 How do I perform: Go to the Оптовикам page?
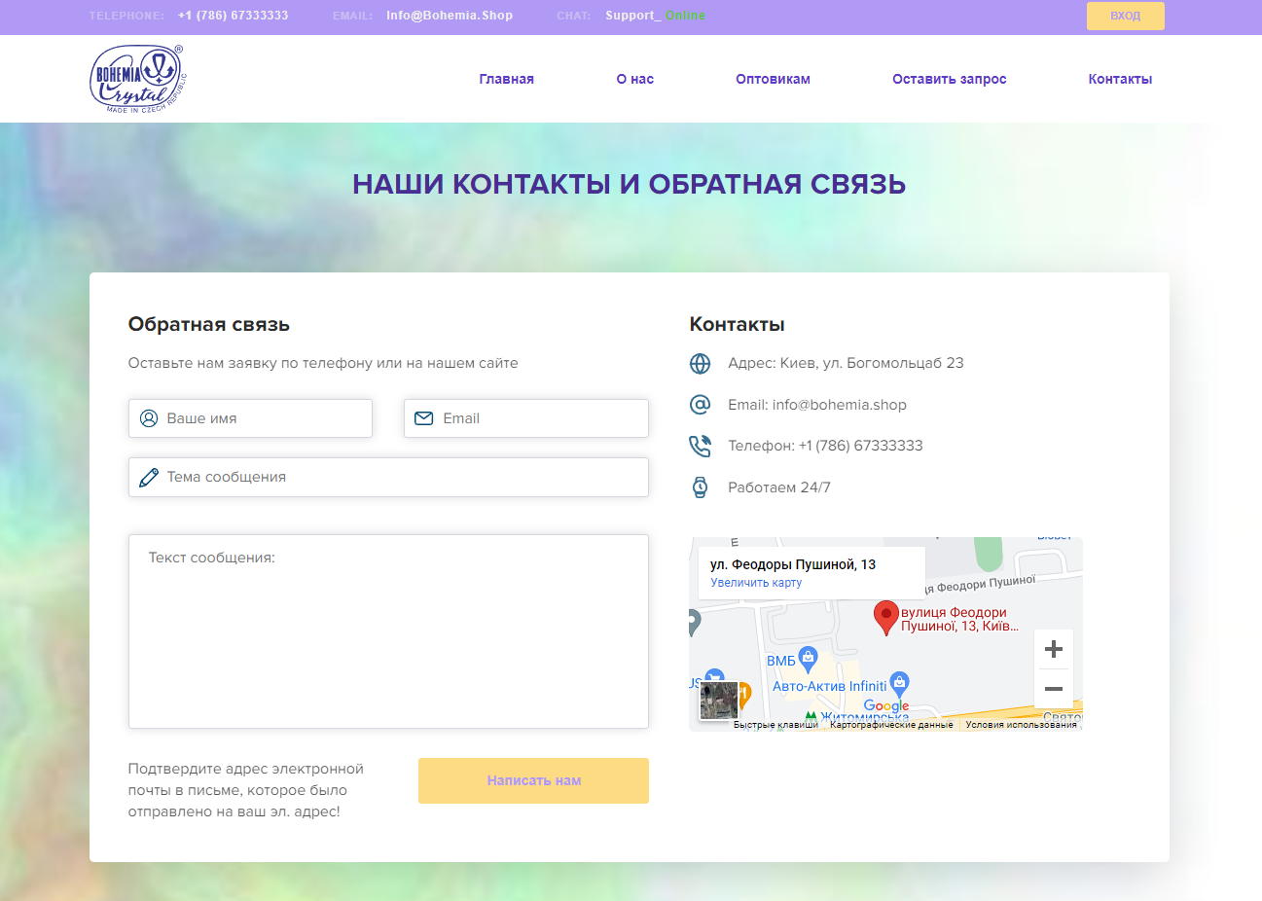773,79
